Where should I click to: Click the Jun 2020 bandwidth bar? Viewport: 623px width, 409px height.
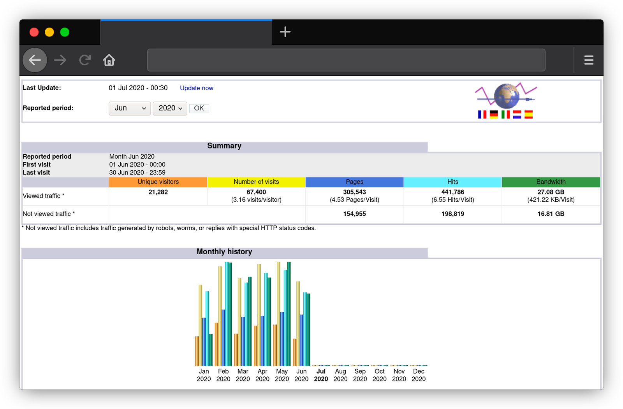click(308, 330)
